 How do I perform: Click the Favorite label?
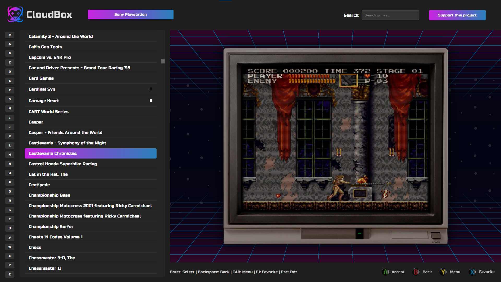point(487,272)
